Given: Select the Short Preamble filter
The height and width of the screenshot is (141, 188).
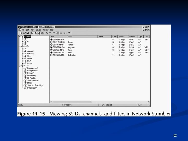Looking at the screenshot, I should [33, 80].
